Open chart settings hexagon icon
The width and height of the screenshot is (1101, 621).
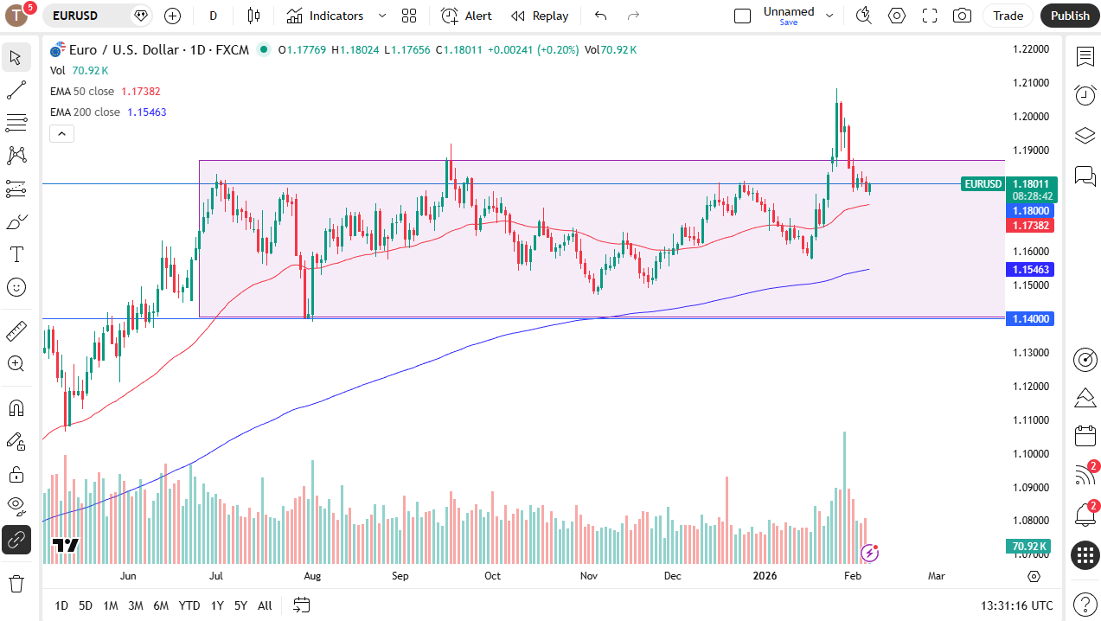pos(897,16)
